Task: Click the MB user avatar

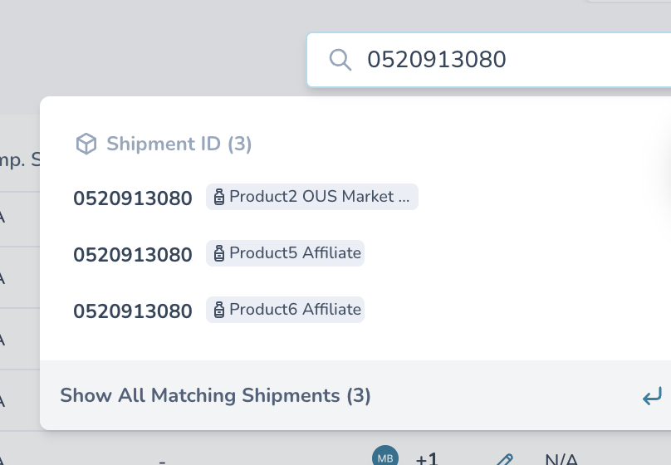Action: [385, 455]
